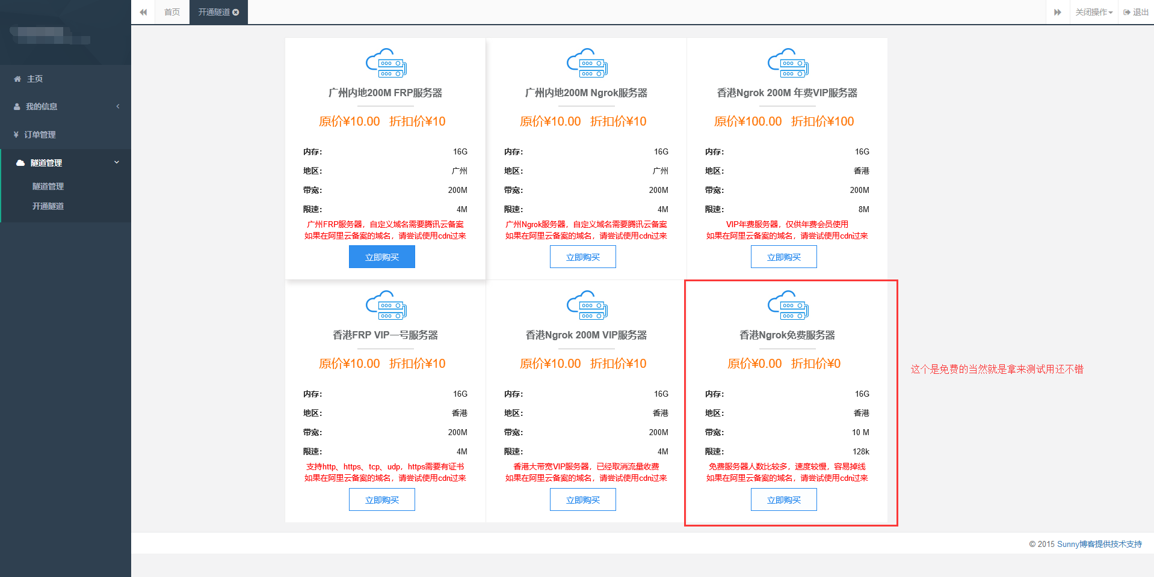The height and width of the screenshot is (577, 1154).
Task: Buy the 广州内地200M FRP服务器 with 立即购买
Action: tap(382, 257)
